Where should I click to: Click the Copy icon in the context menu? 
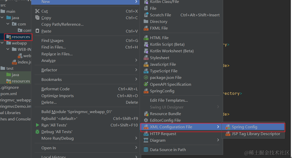[x=37, y=18]
